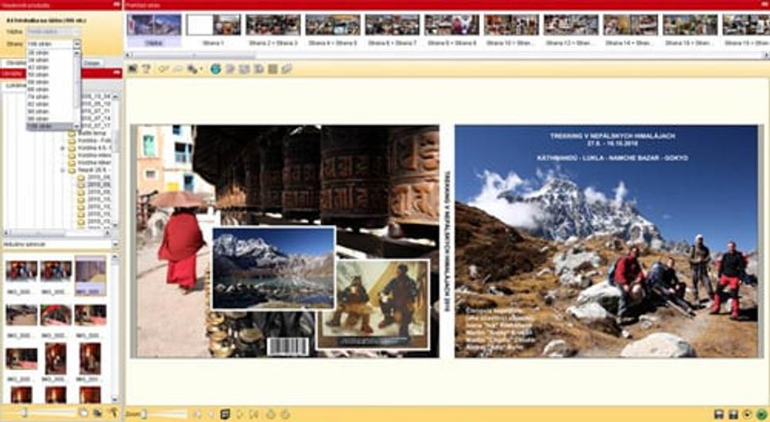Click the redo arrow in editor toolbar
Image resolution: width=770 pixels, height=422 pixels.
177,69
